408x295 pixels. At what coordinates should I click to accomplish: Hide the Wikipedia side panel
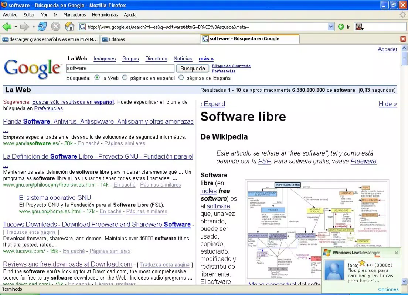pos(388,104)
